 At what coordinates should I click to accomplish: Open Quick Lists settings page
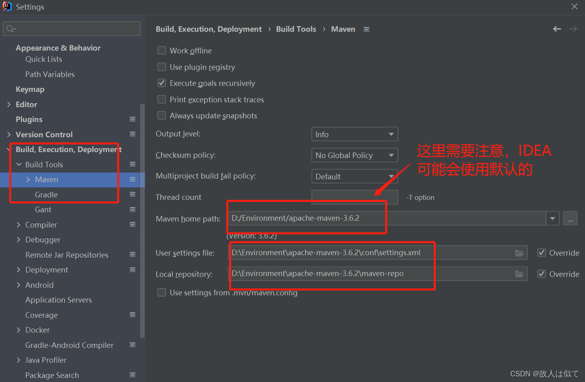click(x=44, y=59)
